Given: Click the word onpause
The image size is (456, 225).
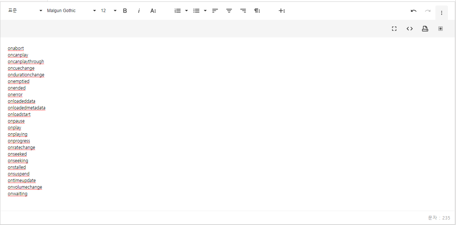Looking at the screenshot, I should pos(16,121).
